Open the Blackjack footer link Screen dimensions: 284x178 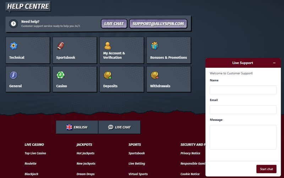[x=31, y=174]
